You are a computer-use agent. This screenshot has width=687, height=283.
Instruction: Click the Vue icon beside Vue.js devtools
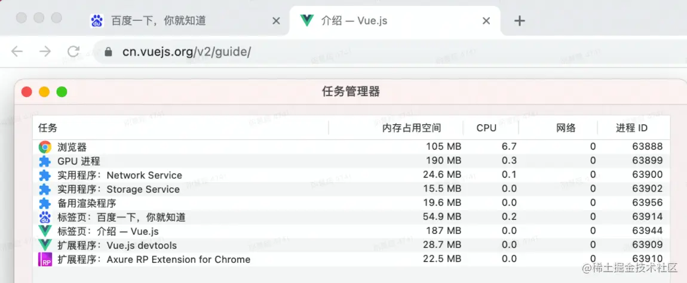[45, 245]
